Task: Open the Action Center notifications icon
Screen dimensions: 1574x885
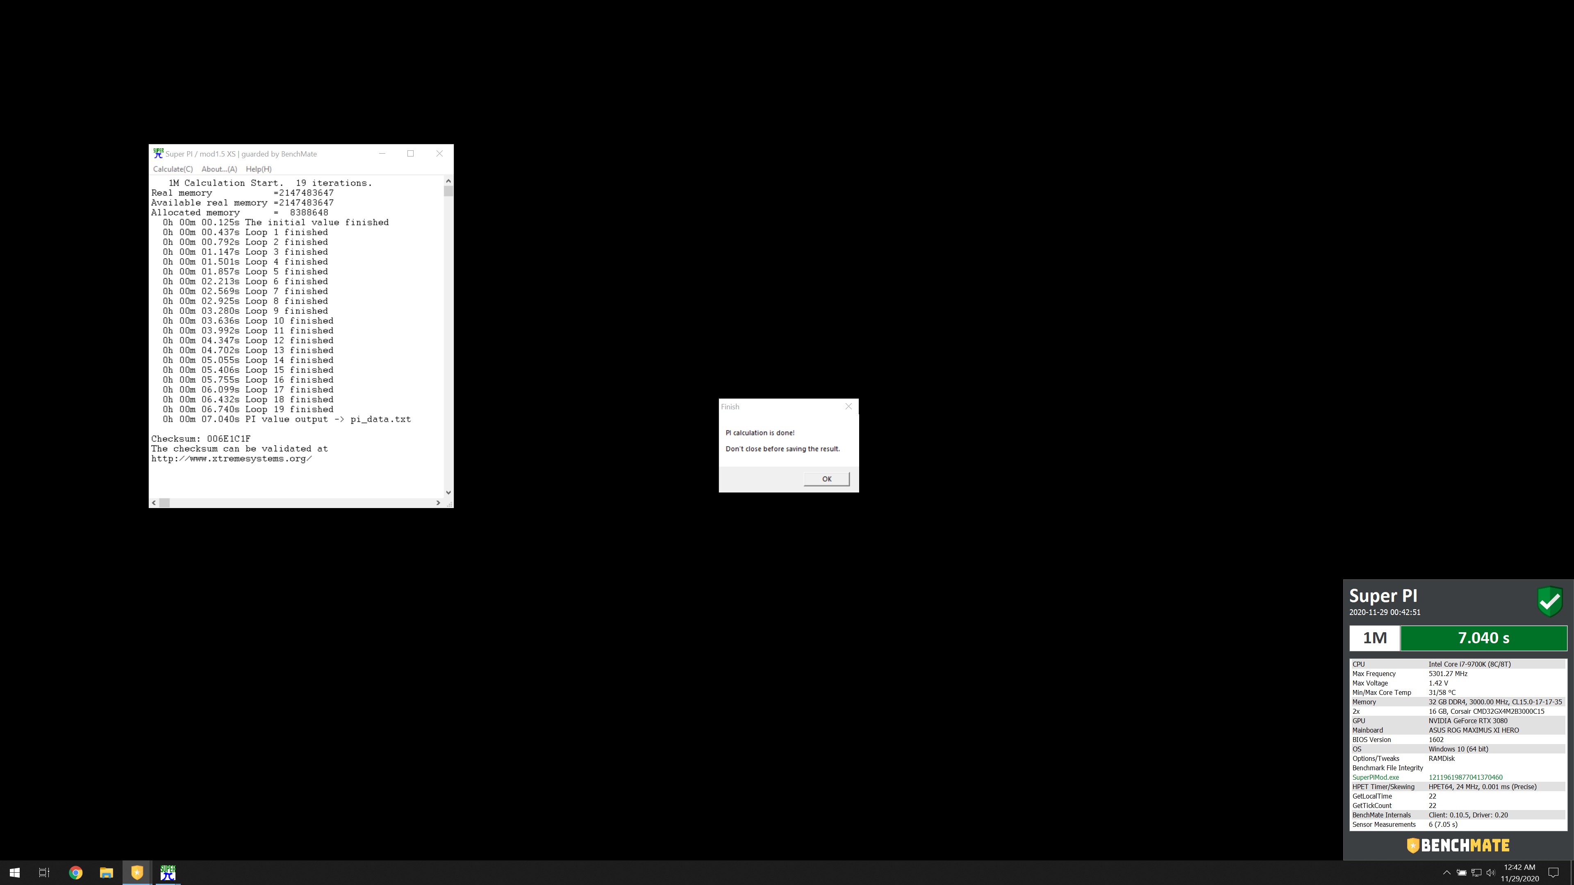Action: 1554,873
